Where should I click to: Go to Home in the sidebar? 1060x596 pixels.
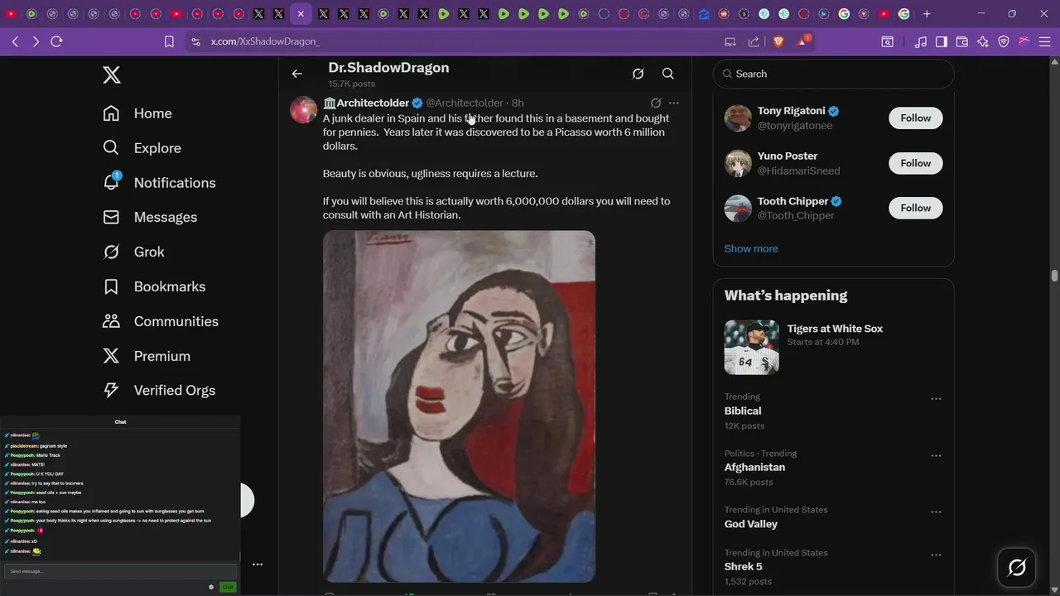point(137,113)
